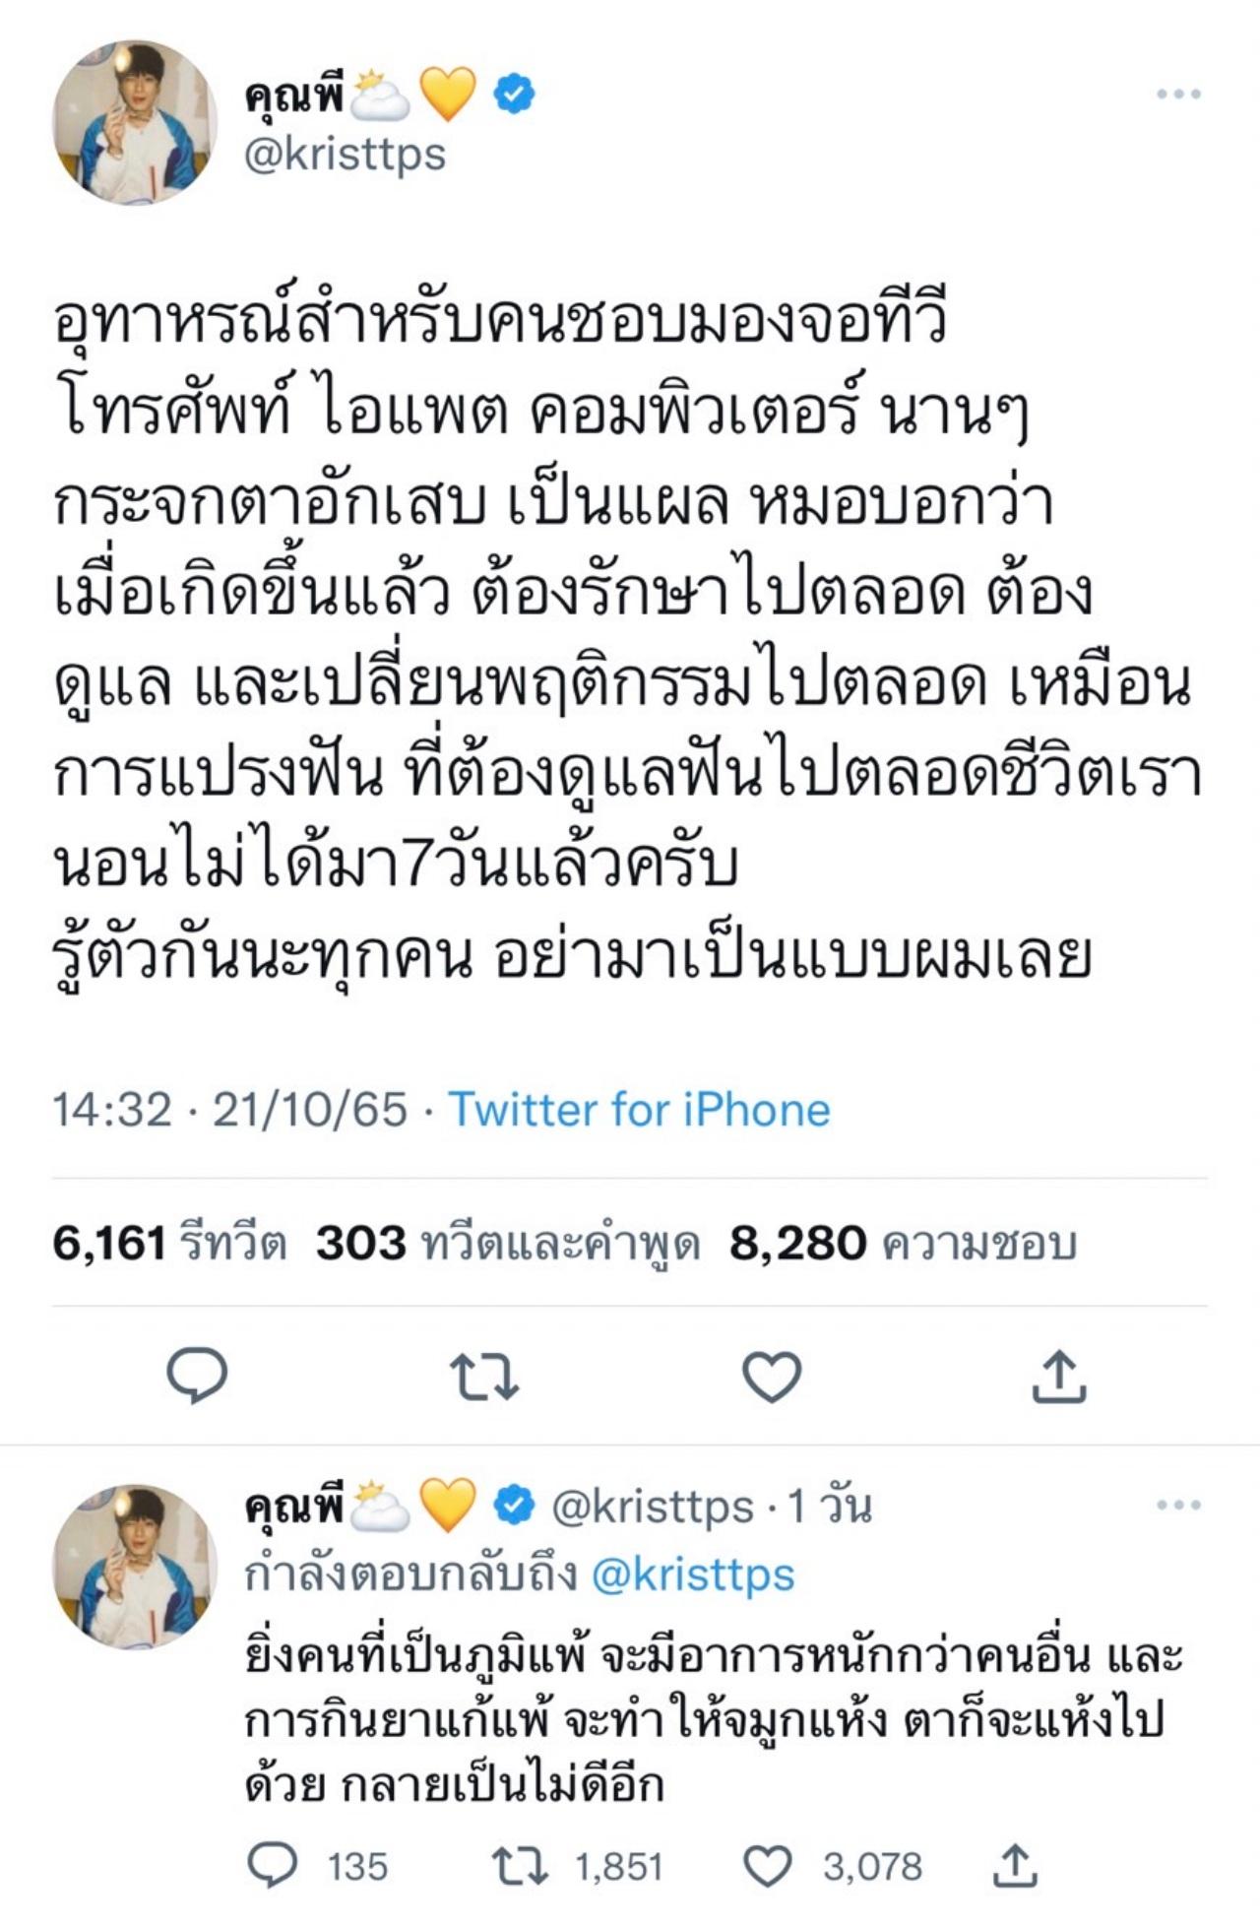1260x1928 pixels.
Task: Open reply author's profile picture
Action: coord(135,1566)
